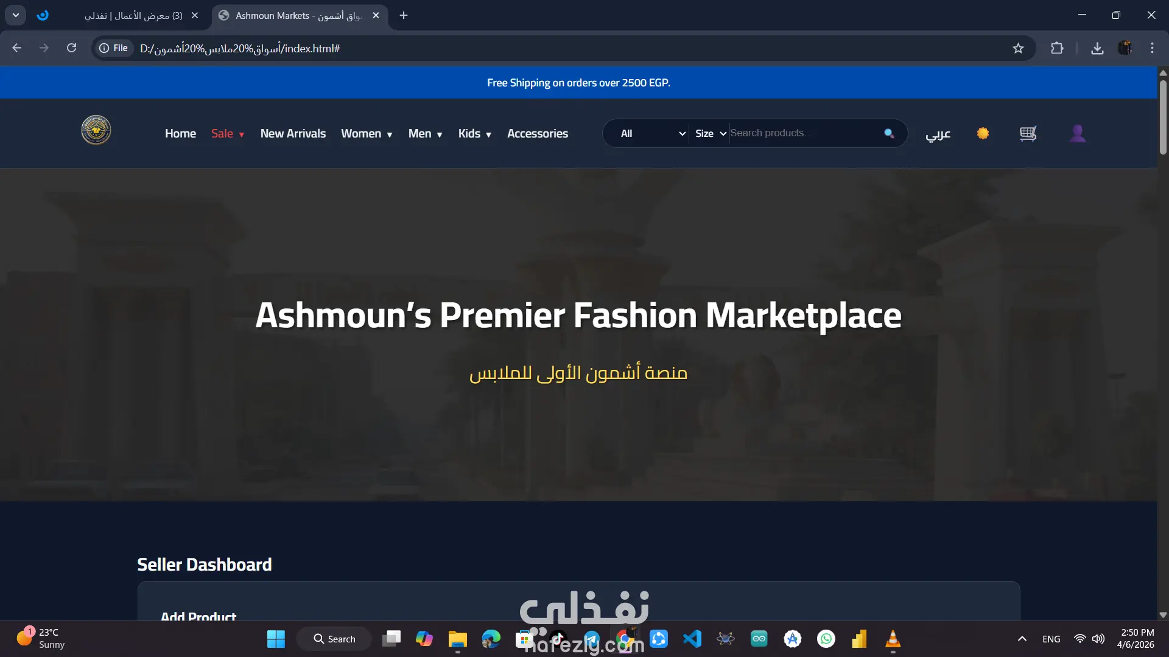This screenshot has height=657, width=1169.
Task: Reload the page with the refresh icon
Action: click(71, 48)
